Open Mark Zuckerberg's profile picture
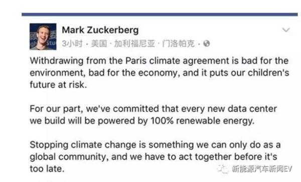301x182 pixels. pyautogui.click(x=43, y=37)
